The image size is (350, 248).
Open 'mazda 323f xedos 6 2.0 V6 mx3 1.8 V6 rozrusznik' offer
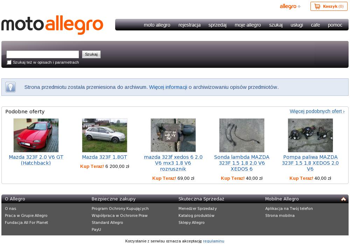(x=173, y=163)
